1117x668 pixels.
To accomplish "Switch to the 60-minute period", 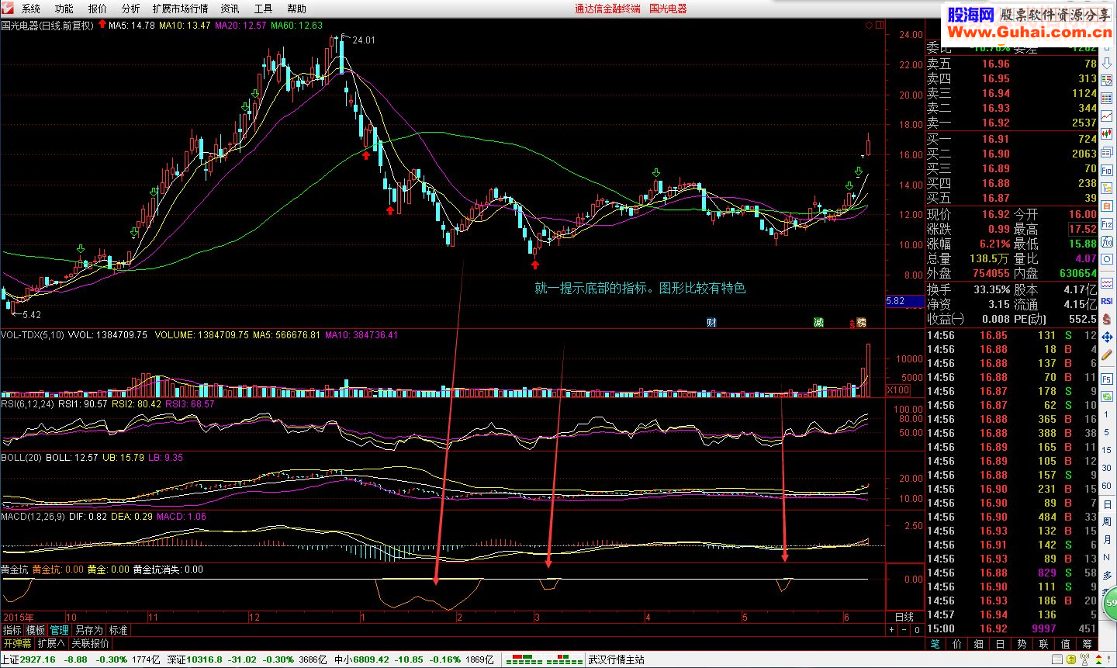I will click(x=1107, y=485).
